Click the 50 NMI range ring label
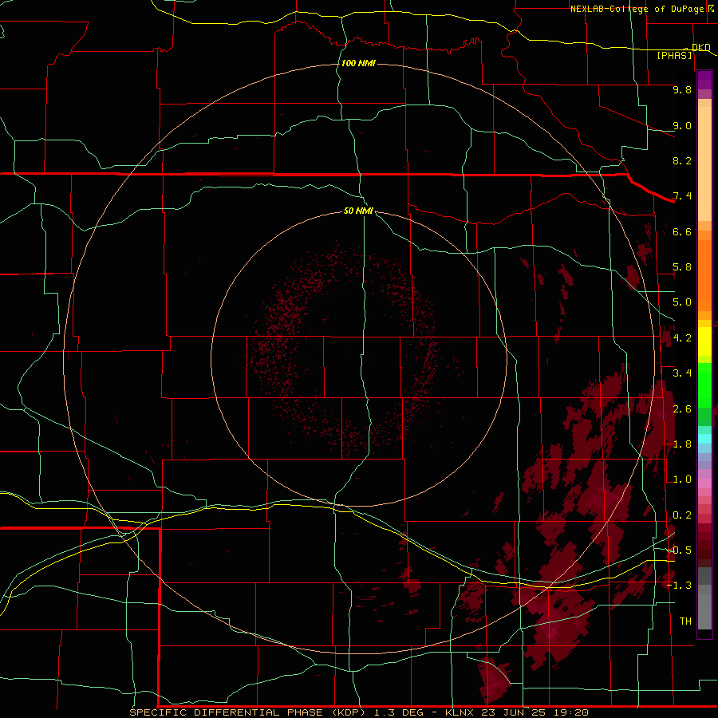This screenshot has height=718, width=718. point(358,211)
